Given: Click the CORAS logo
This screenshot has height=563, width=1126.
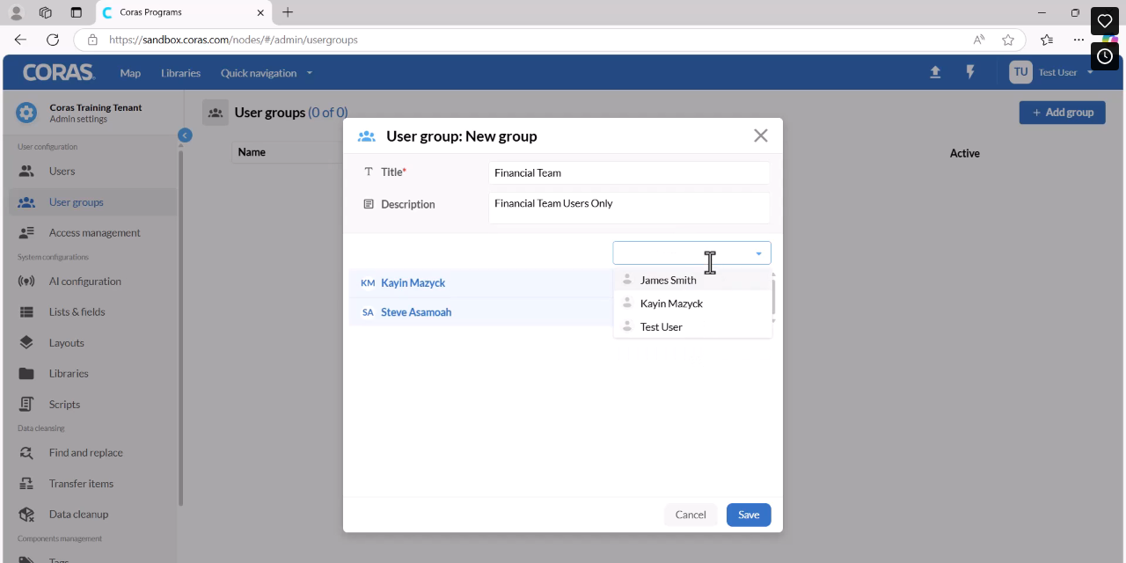Looking at the screenshot, I should 58,72.
